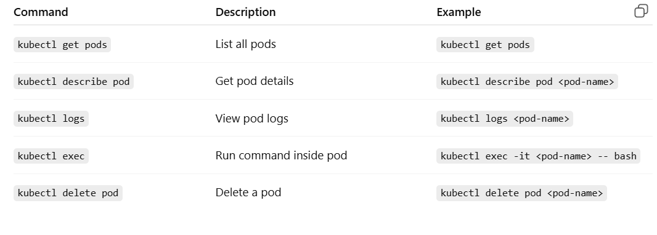Click the kubectl logs <pod-name> example
657x235 pixels.
coord(505,119)
